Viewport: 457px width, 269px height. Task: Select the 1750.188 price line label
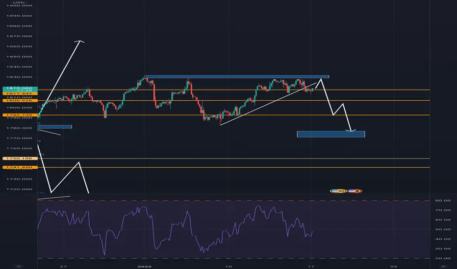click(x=20, y=158)
